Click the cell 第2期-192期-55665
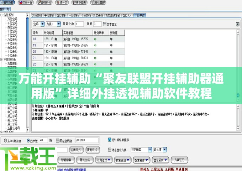Screen dimensions: 242x171 pyautogui.click(x=78, y=45)
